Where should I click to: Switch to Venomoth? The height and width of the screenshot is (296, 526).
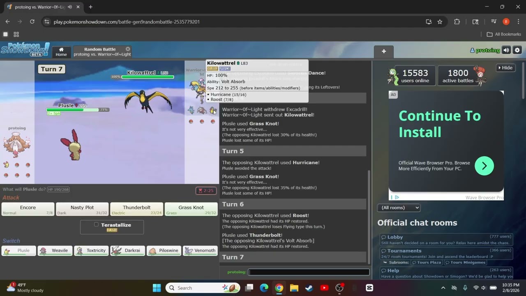click(200, 250)
